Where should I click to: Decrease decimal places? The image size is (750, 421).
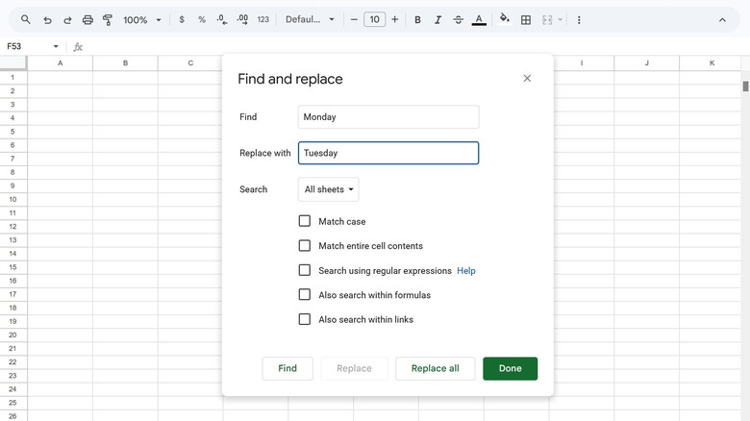[222, 19]
